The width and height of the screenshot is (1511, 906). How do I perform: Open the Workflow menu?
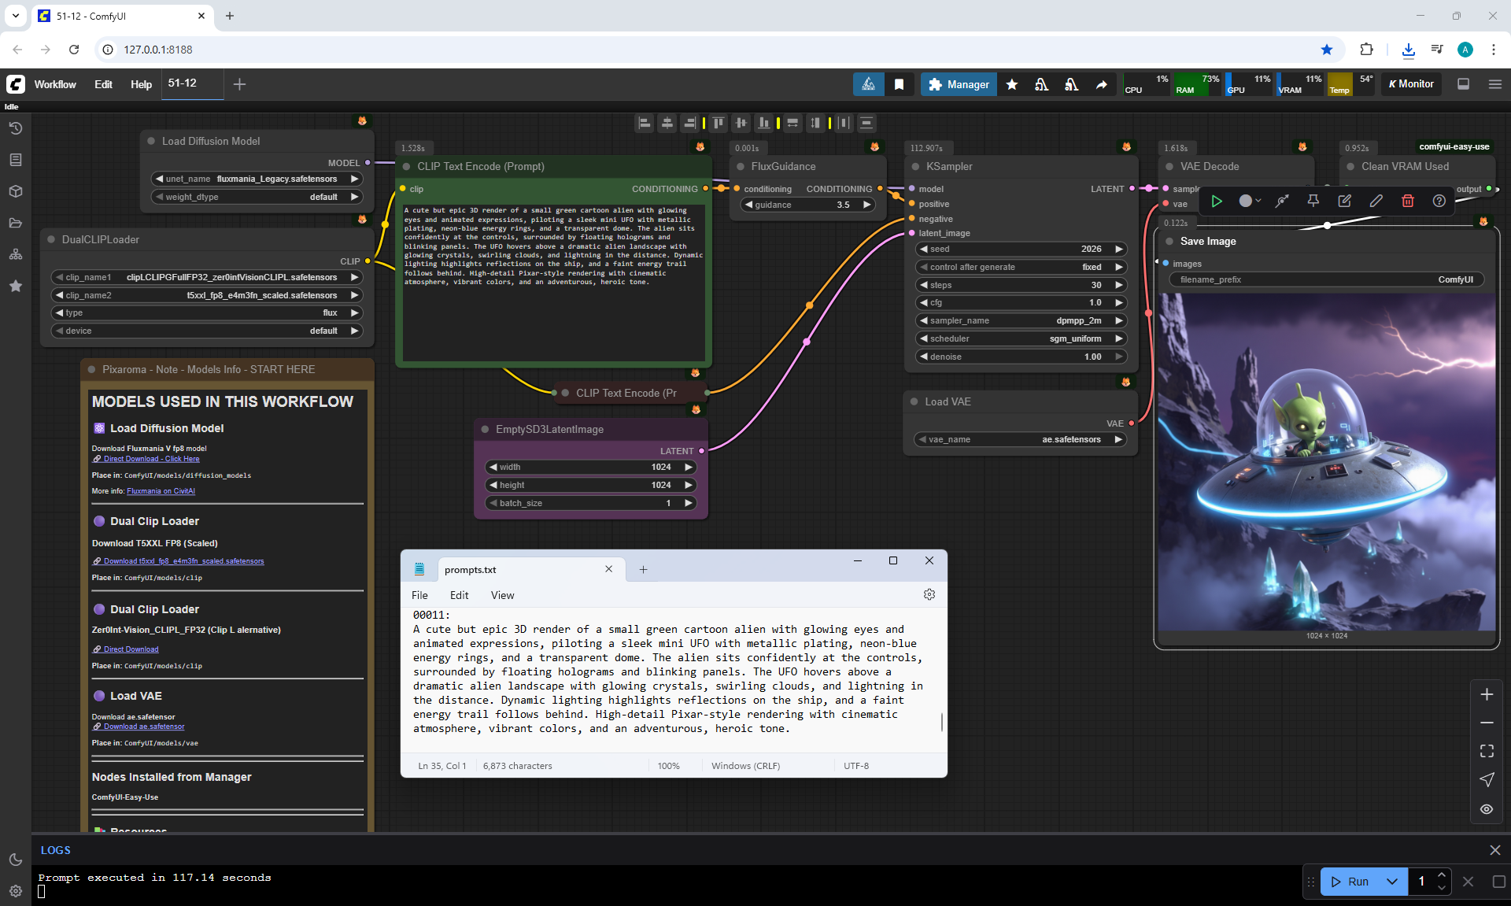[55, 84]
